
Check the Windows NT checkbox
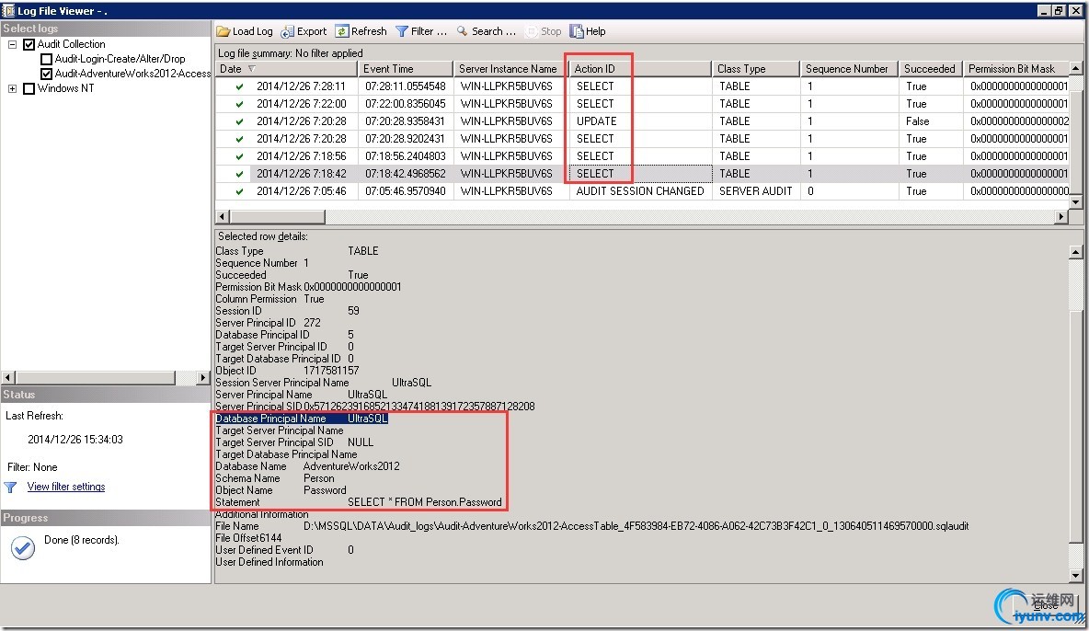coord(29,89)
